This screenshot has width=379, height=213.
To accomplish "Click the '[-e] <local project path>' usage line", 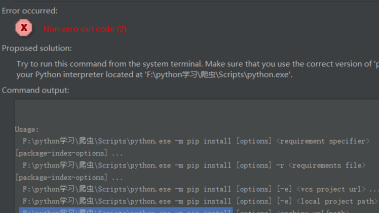I will click(x=200, y=201).
